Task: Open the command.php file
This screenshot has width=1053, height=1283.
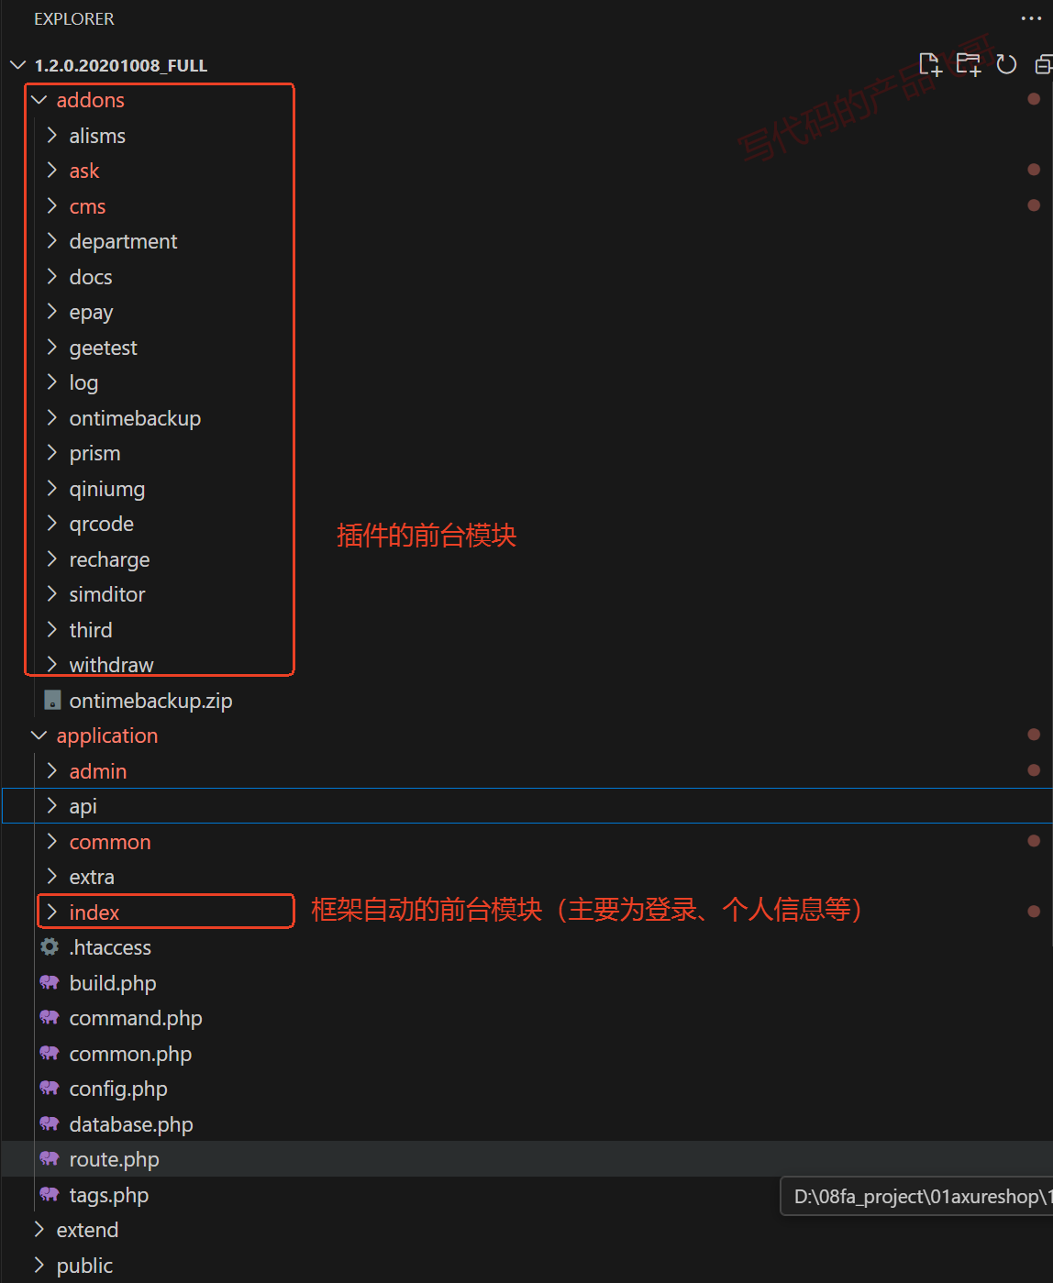Action: 136,1018
